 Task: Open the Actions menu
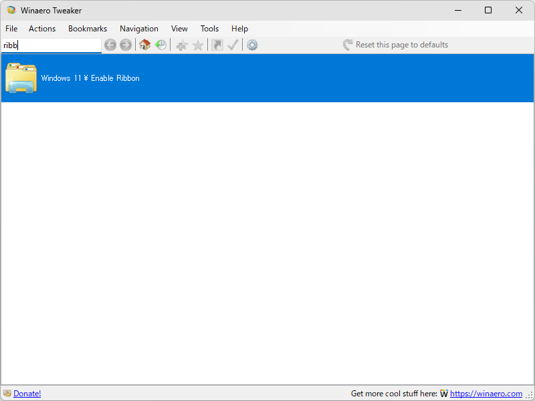(42, 29)
